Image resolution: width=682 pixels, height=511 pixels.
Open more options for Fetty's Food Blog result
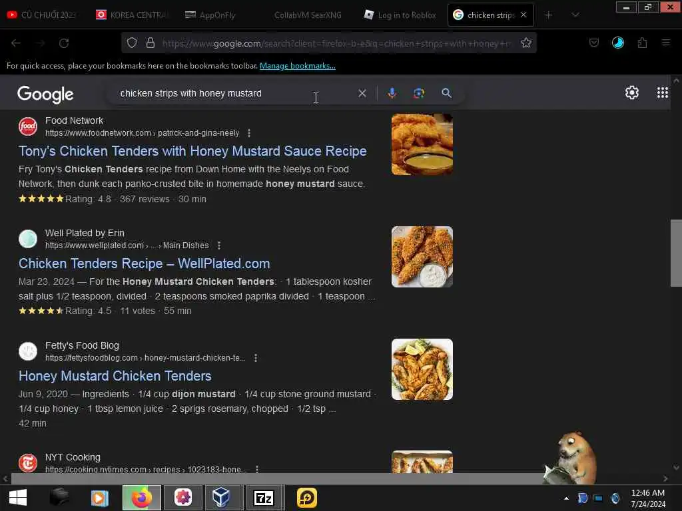256,358
